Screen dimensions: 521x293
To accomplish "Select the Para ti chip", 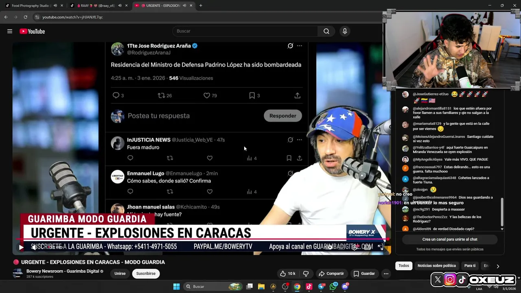I will pos(470,266).
